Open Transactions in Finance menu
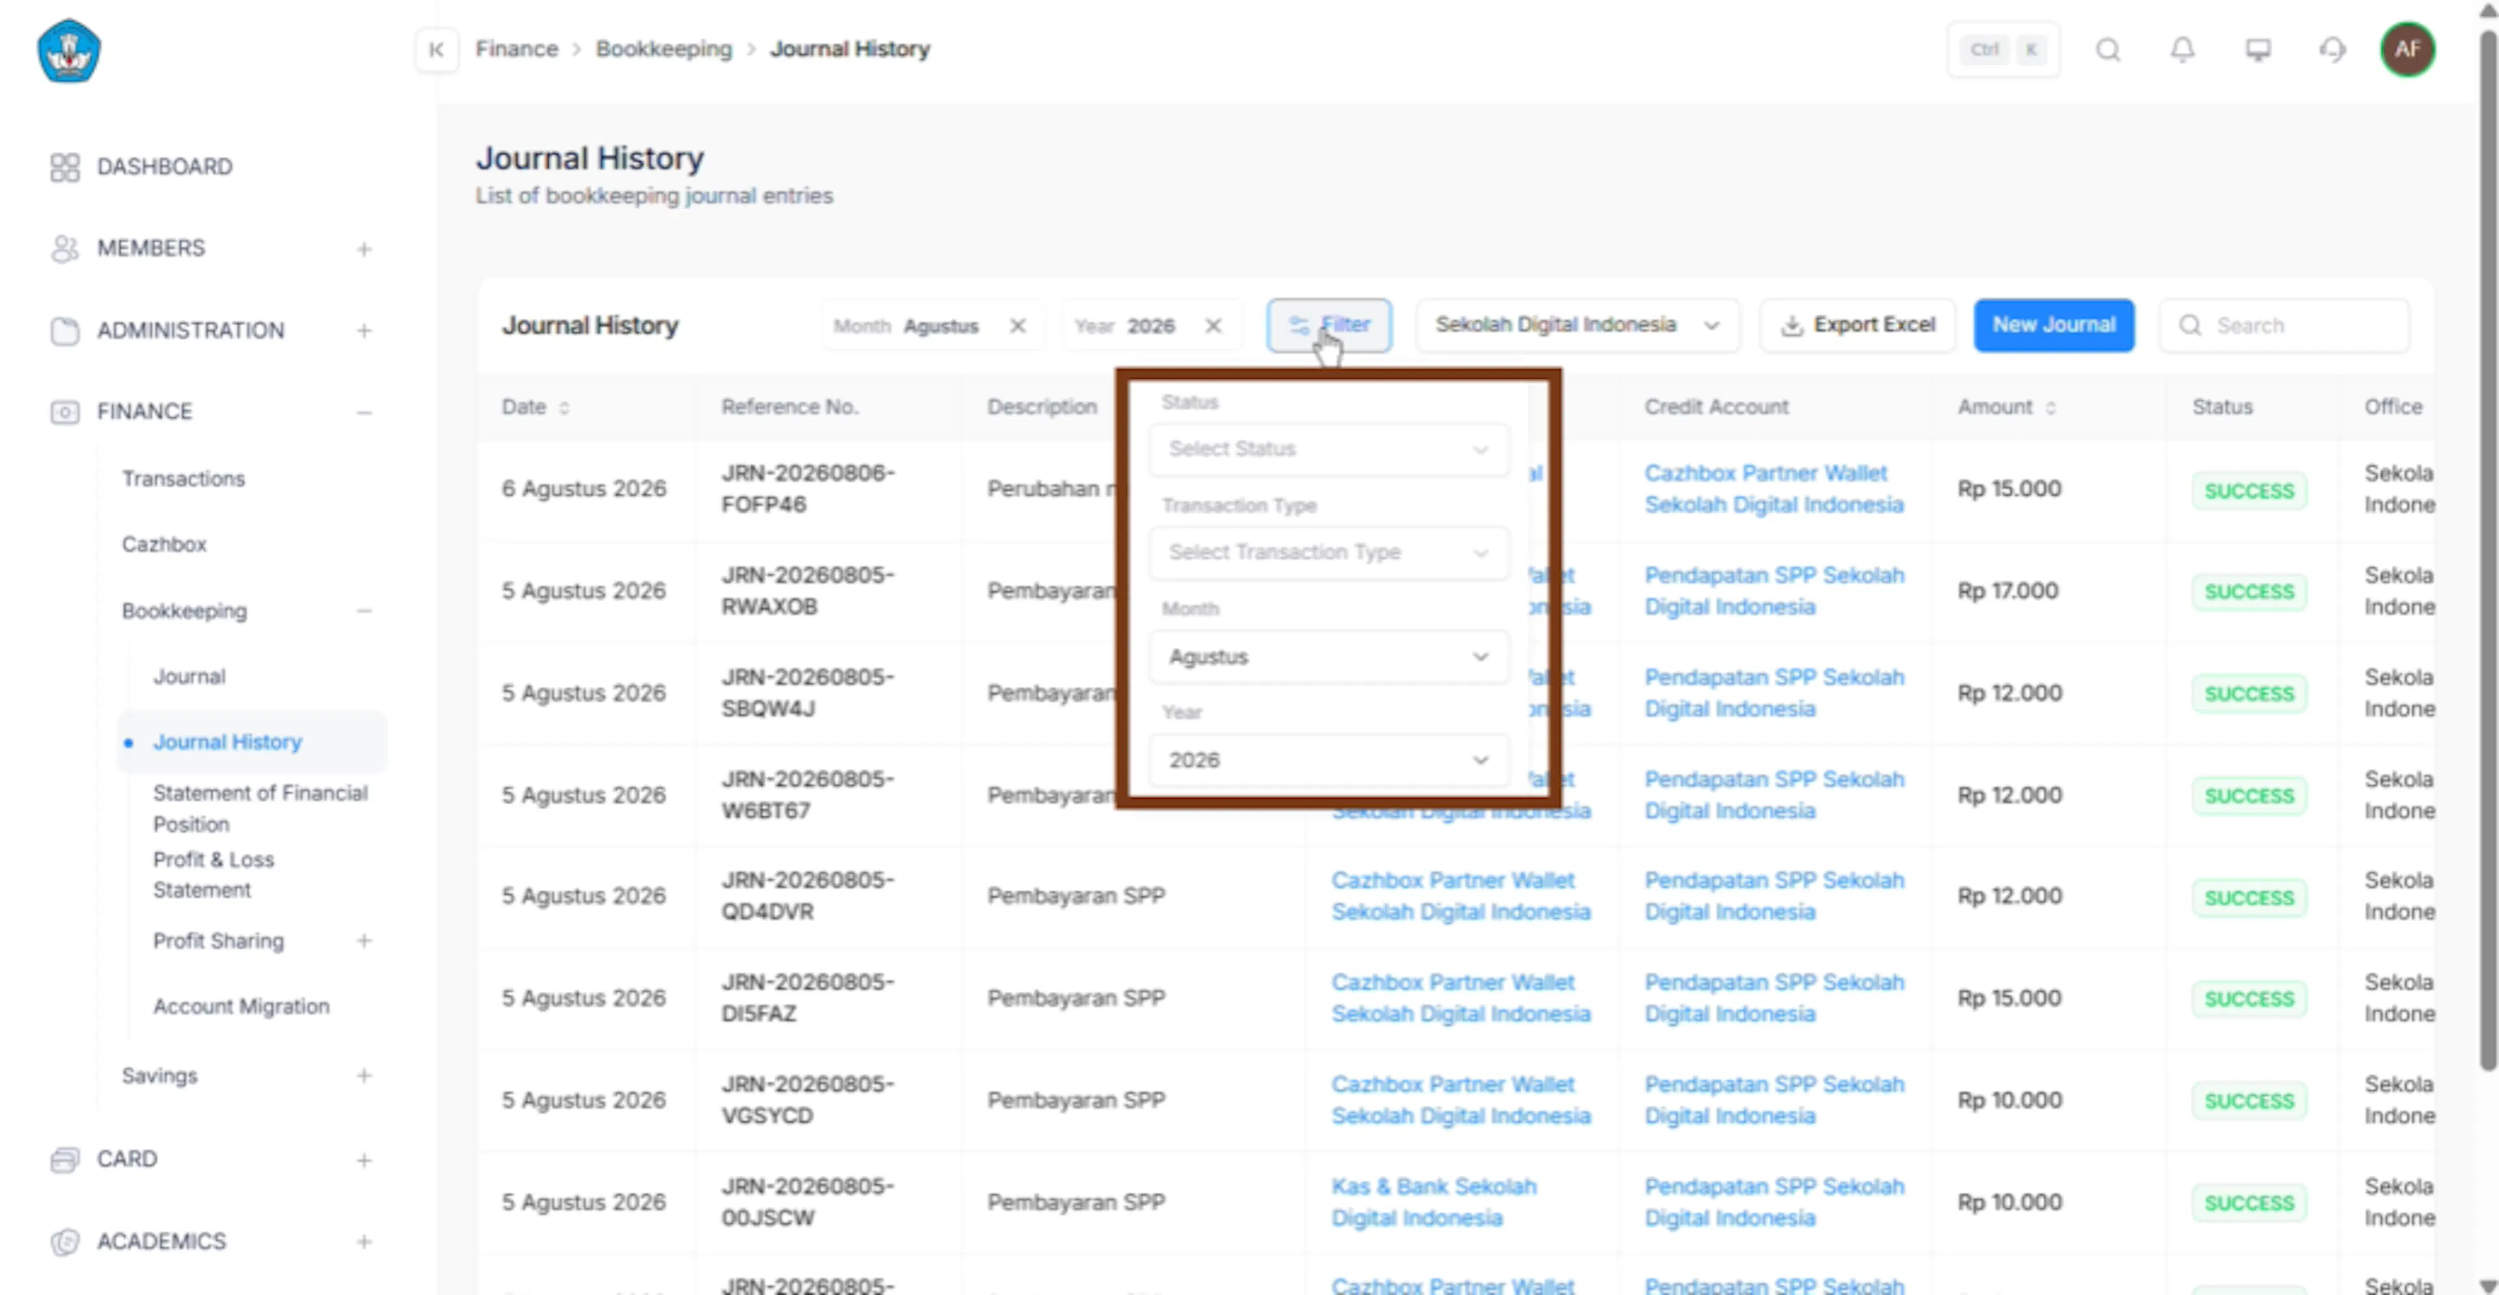Image resolution: width=2499 pixels, height=1295 pixels. [184, 479]
